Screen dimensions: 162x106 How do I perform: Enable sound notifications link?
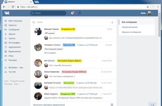(x=49, y=104)
